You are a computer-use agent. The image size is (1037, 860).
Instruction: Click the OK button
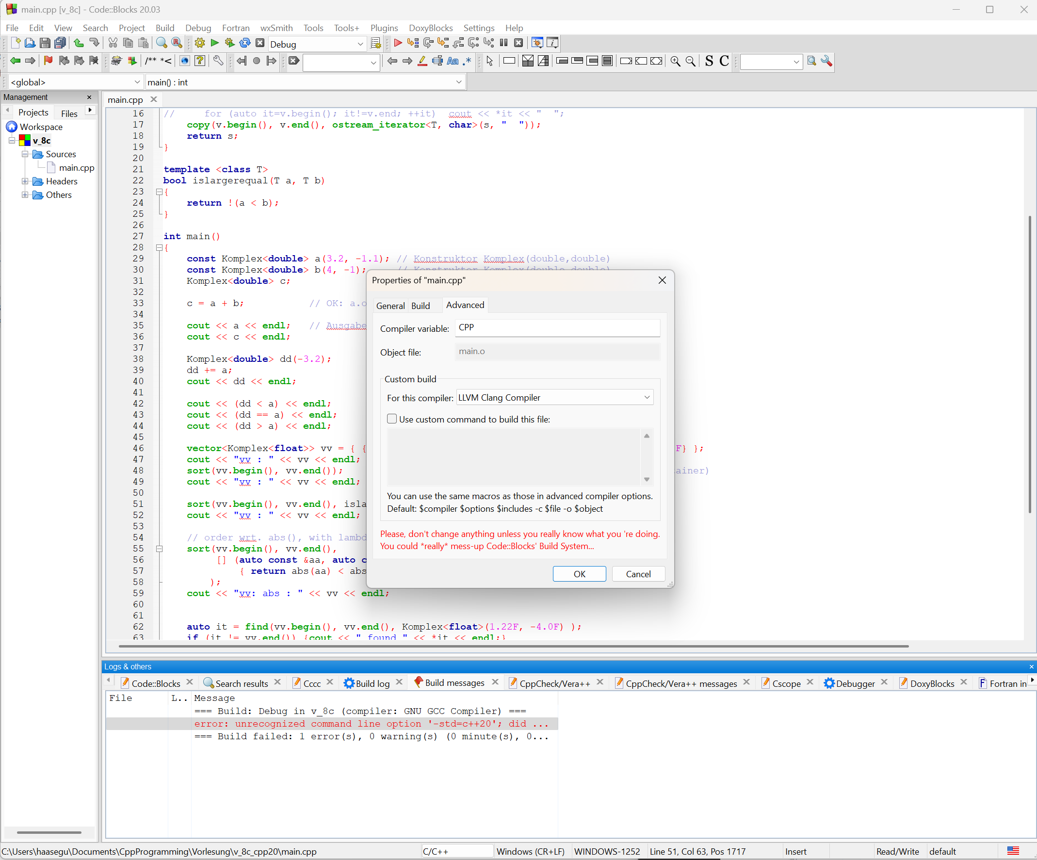[x=579, y=574]
